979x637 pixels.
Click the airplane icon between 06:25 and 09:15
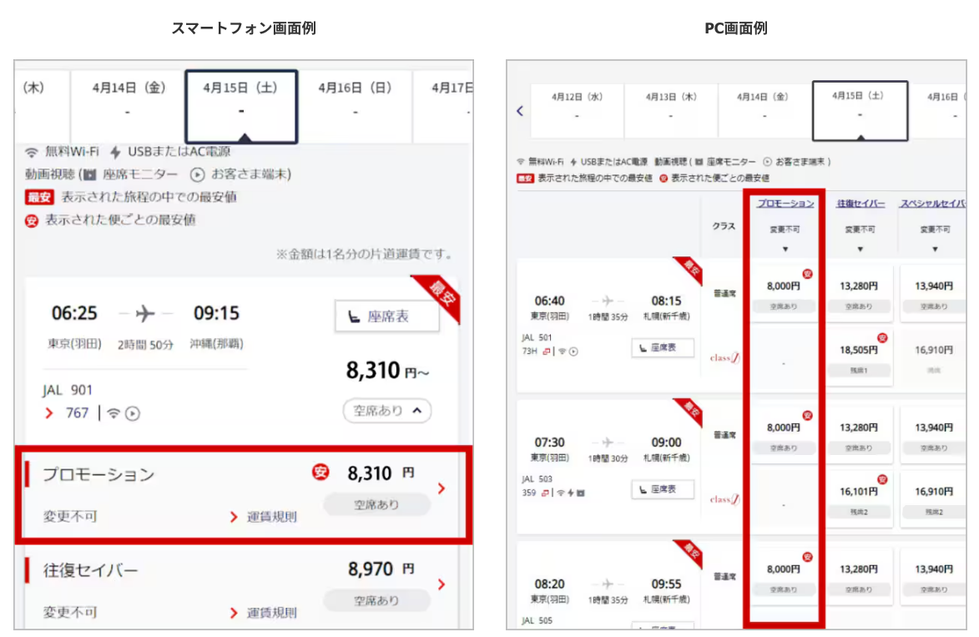tap(146, 313)
